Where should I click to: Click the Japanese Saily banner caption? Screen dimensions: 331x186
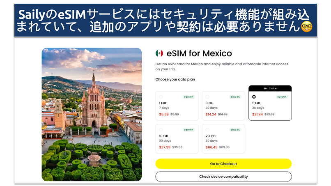coord(163,21)
